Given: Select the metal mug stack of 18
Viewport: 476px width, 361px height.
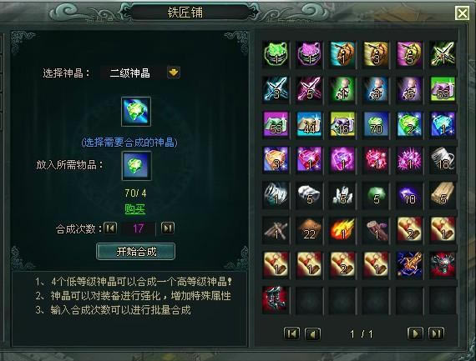Looking at the screenshot, I should click(443, 160).
